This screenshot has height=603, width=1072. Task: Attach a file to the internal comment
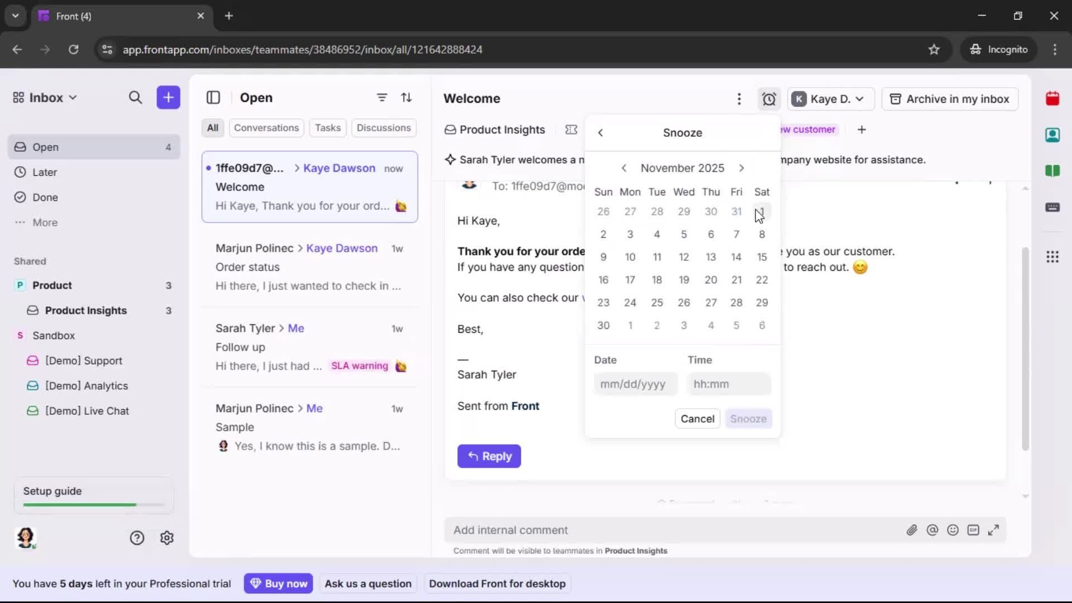click(912, 530)
